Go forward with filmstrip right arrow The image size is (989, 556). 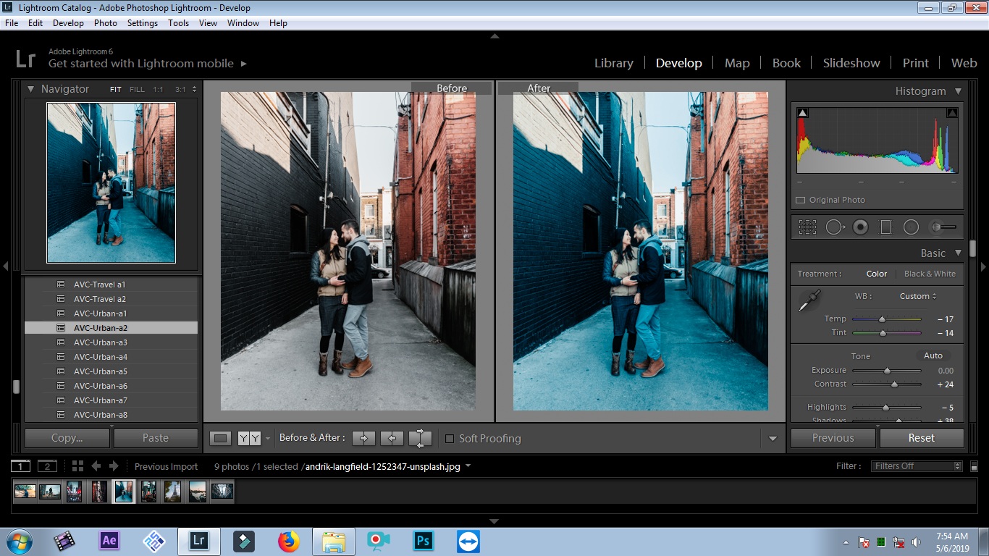pos(113,466)
